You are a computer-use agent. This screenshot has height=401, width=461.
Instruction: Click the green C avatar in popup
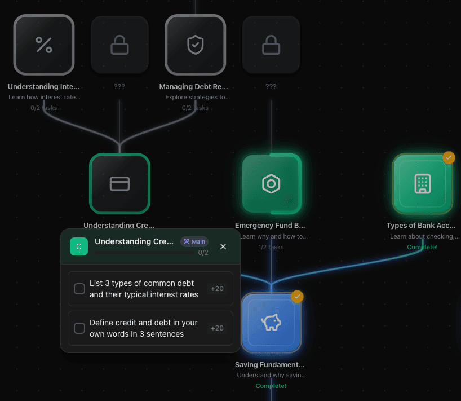point(79,246)
